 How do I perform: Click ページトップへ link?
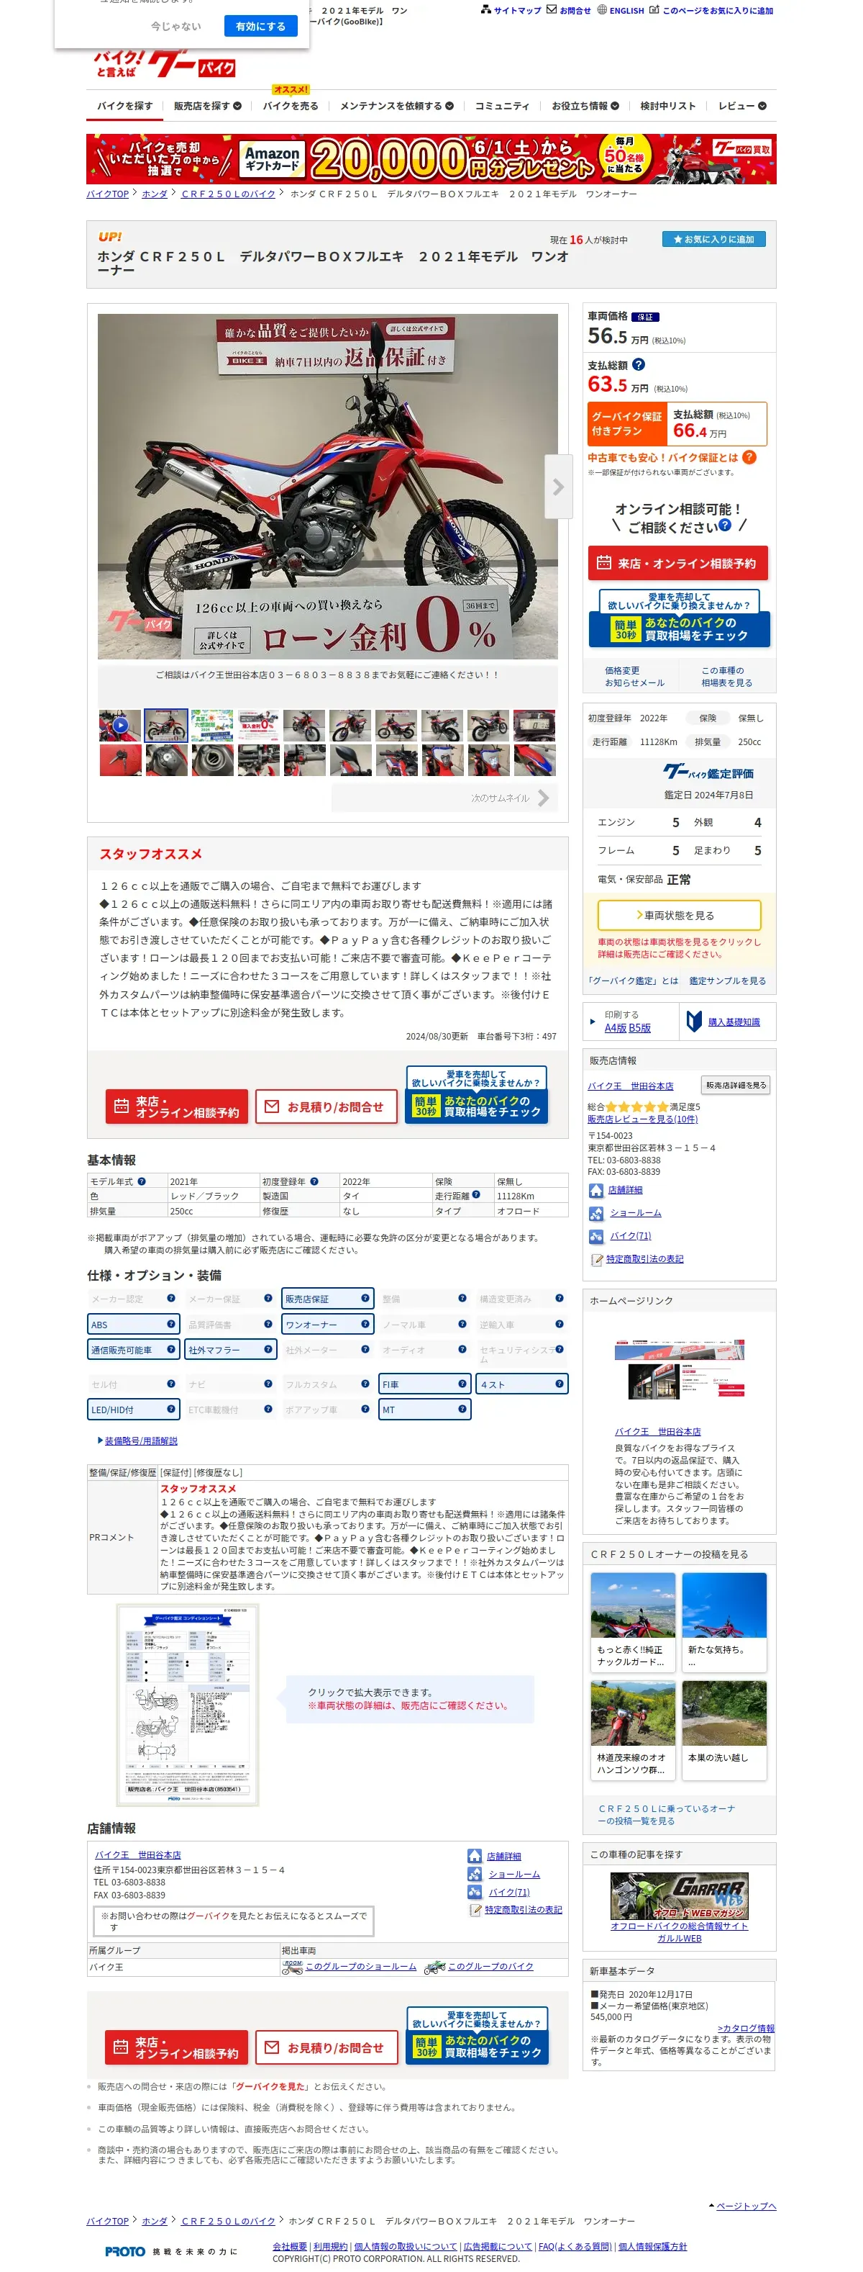[746, 2205]
